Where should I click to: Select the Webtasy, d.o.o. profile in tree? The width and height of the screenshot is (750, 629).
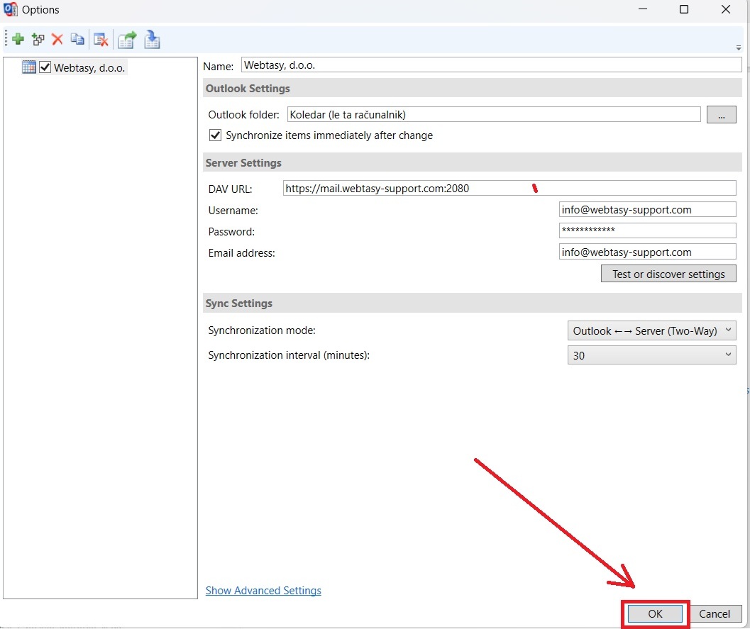coord(90,68)
